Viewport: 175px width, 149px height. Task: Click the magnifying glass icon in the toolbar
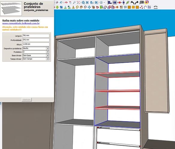[x=74, y=2]
